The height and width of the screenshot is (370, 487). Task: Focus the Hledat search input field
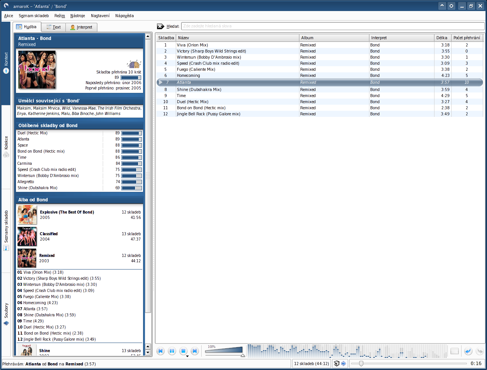point(333,26)
